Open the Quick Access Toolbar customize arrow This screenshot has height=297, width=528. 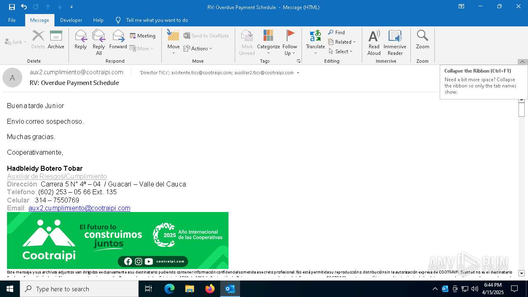pyautogui.click(x=71, y=7)
